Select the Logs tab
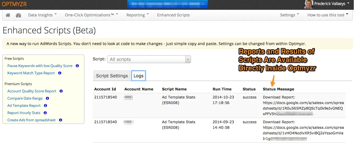This screenshot has width=363, height=143. click(x=138, y=76)
